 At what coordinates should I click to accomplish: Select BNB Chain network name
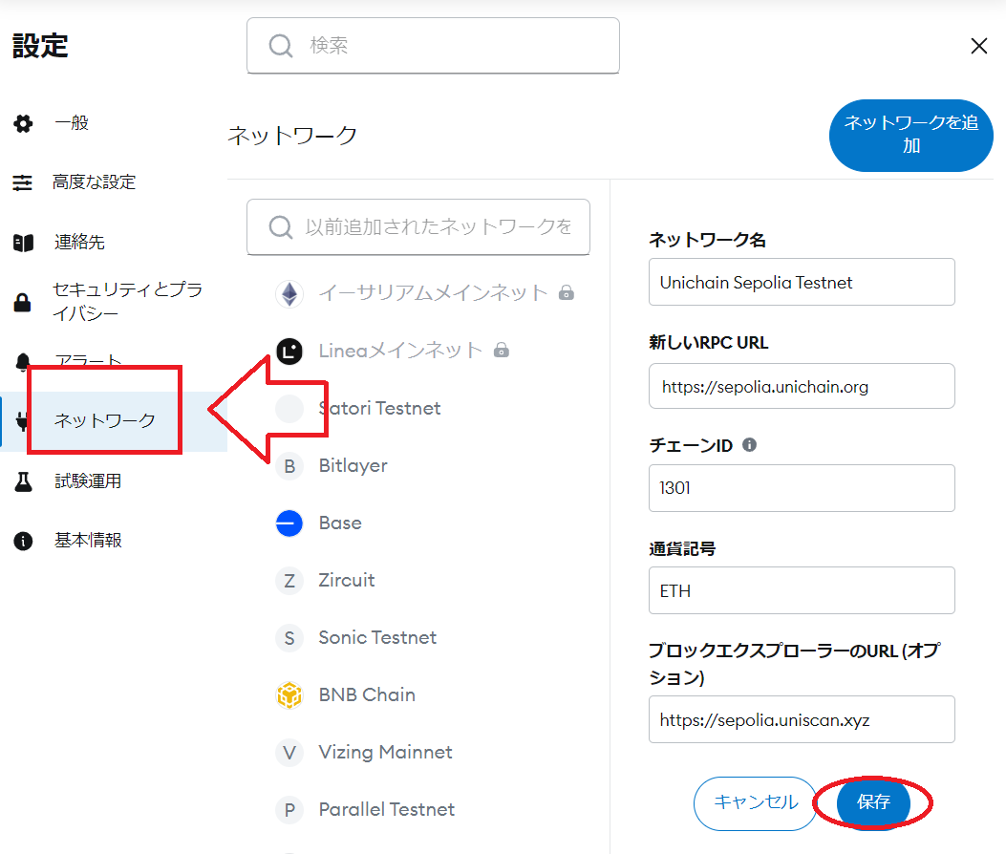coord(367,694)
